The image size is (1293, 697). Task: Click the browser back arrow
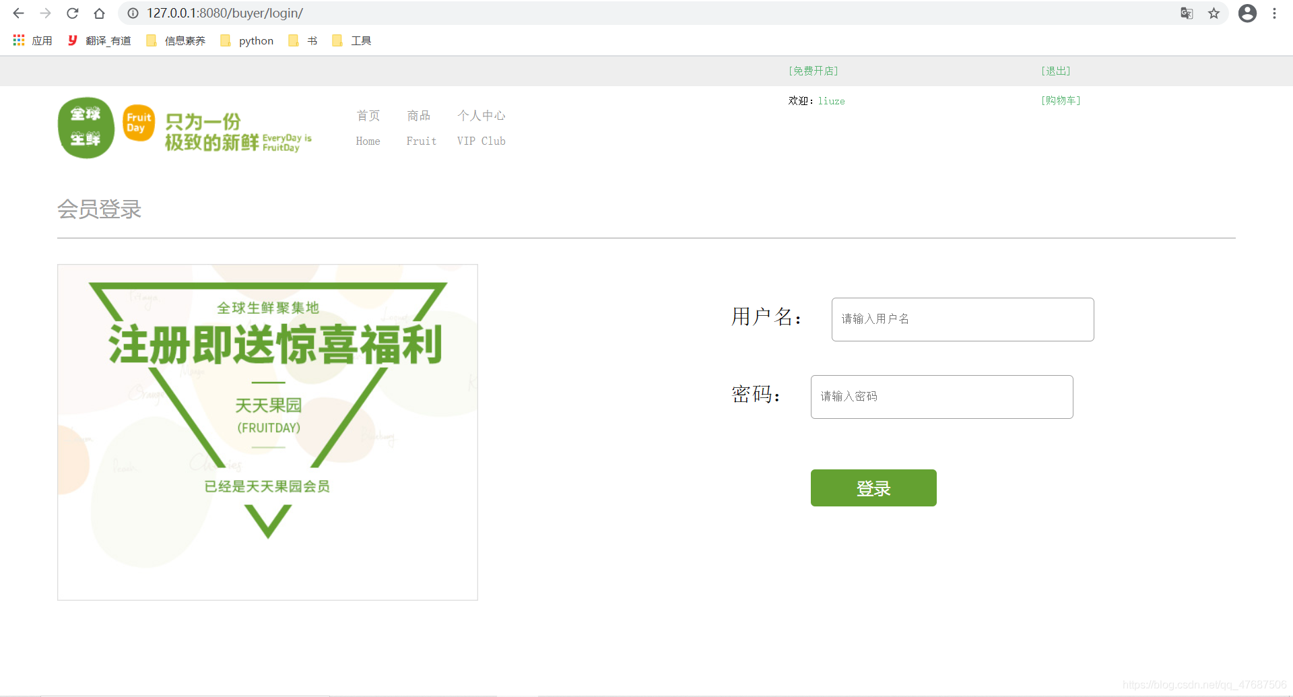click(x=18, y=13)
